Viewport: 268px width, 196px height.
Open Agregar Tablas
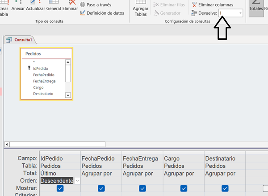point(141,8)
